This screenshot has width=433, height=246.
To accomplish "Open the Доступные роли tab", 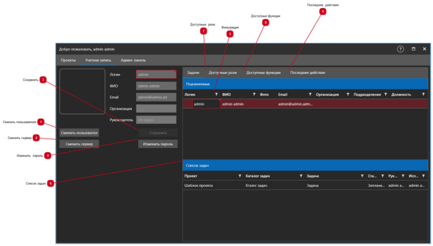I will [223, 73].
